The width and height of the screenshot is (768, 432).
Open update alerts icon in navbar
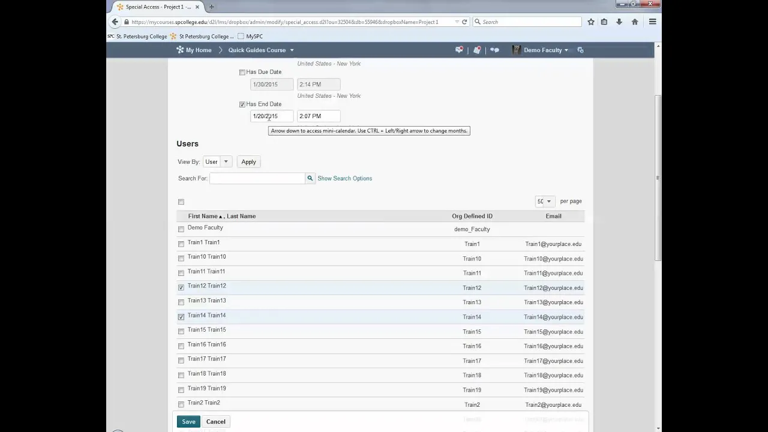coord(477,50)
